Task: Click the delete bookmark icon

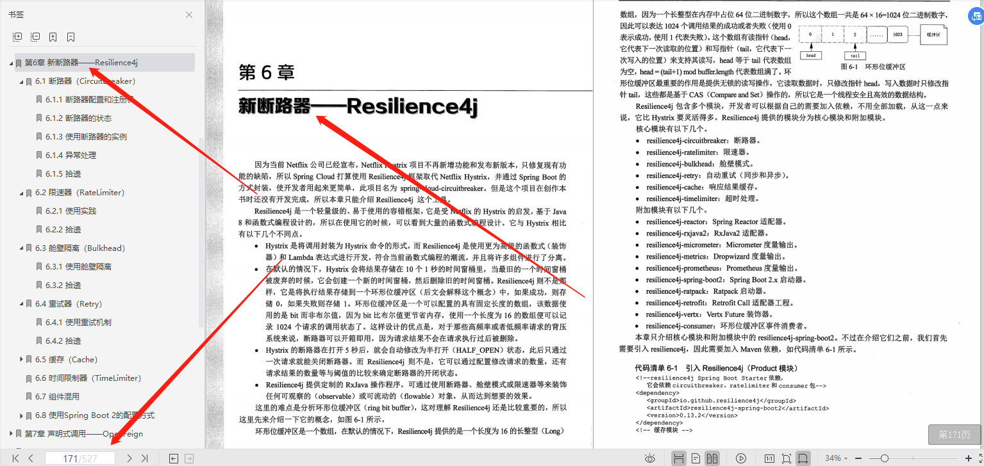Action: click(x=71, y=37)
